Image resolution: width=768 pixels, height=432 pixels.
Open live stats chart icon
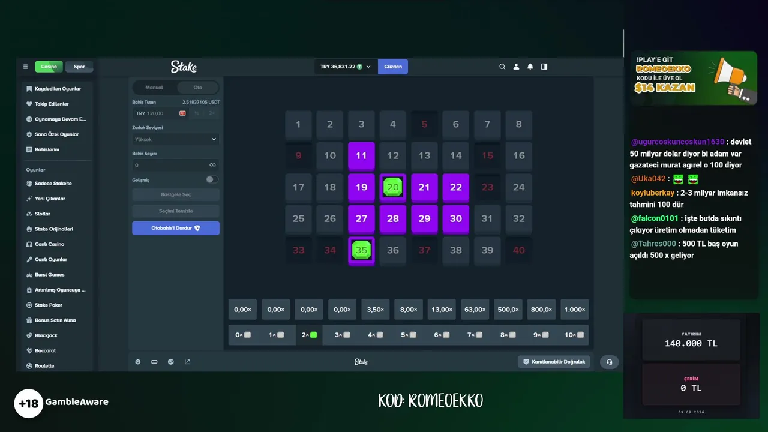point(171,362)
